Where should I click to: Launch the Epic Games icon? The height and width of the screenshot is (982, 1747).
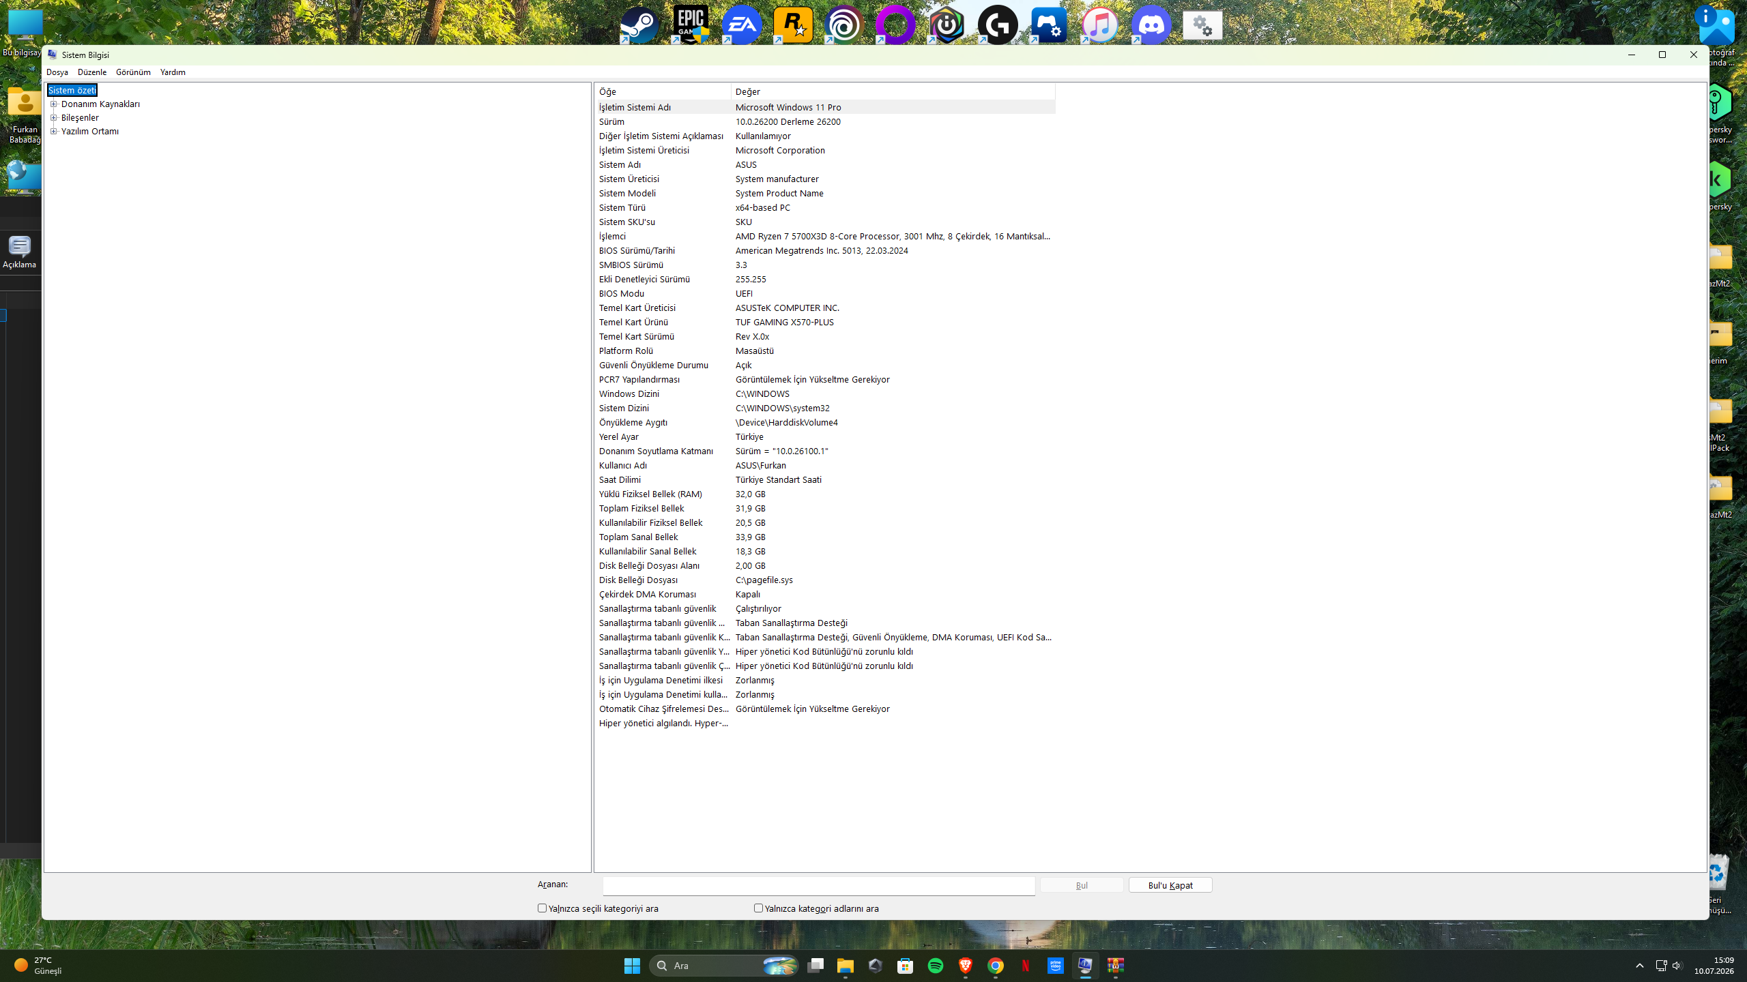691,25
